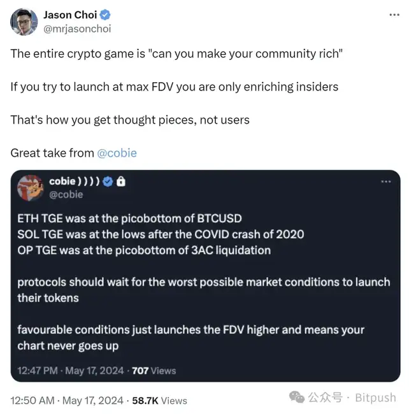Open the 58.7K Views analytics
The width and height of the screenshot is (409, 414).
coord(159,401)
